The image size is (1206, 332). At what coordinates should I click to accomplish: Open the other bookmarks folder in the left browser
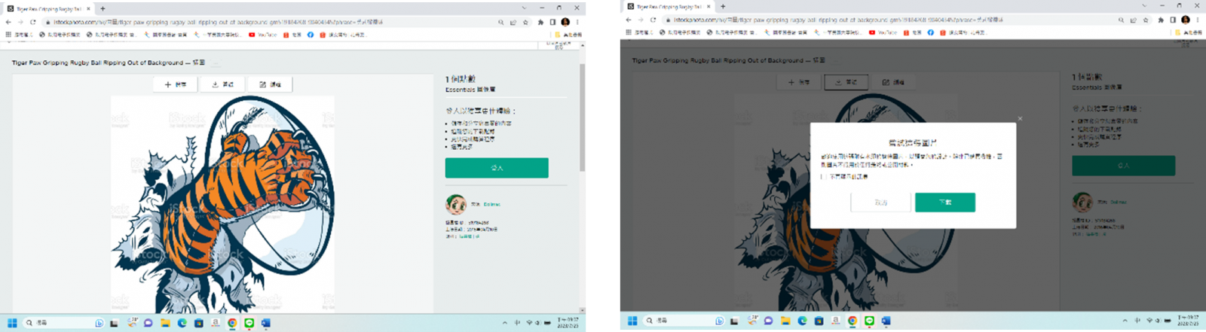tap(569, 34)
